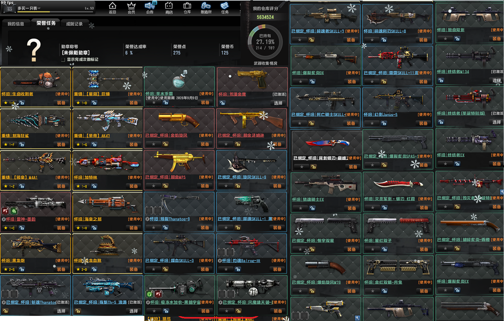This screenshot has height=321, width=504.
Task: Toggle favorite star on 碎魂者SKULL-7
Action: (300, 40)
